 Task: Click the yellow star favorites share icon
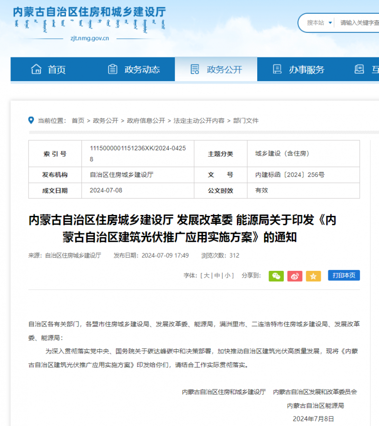click(x=313, y=276)
